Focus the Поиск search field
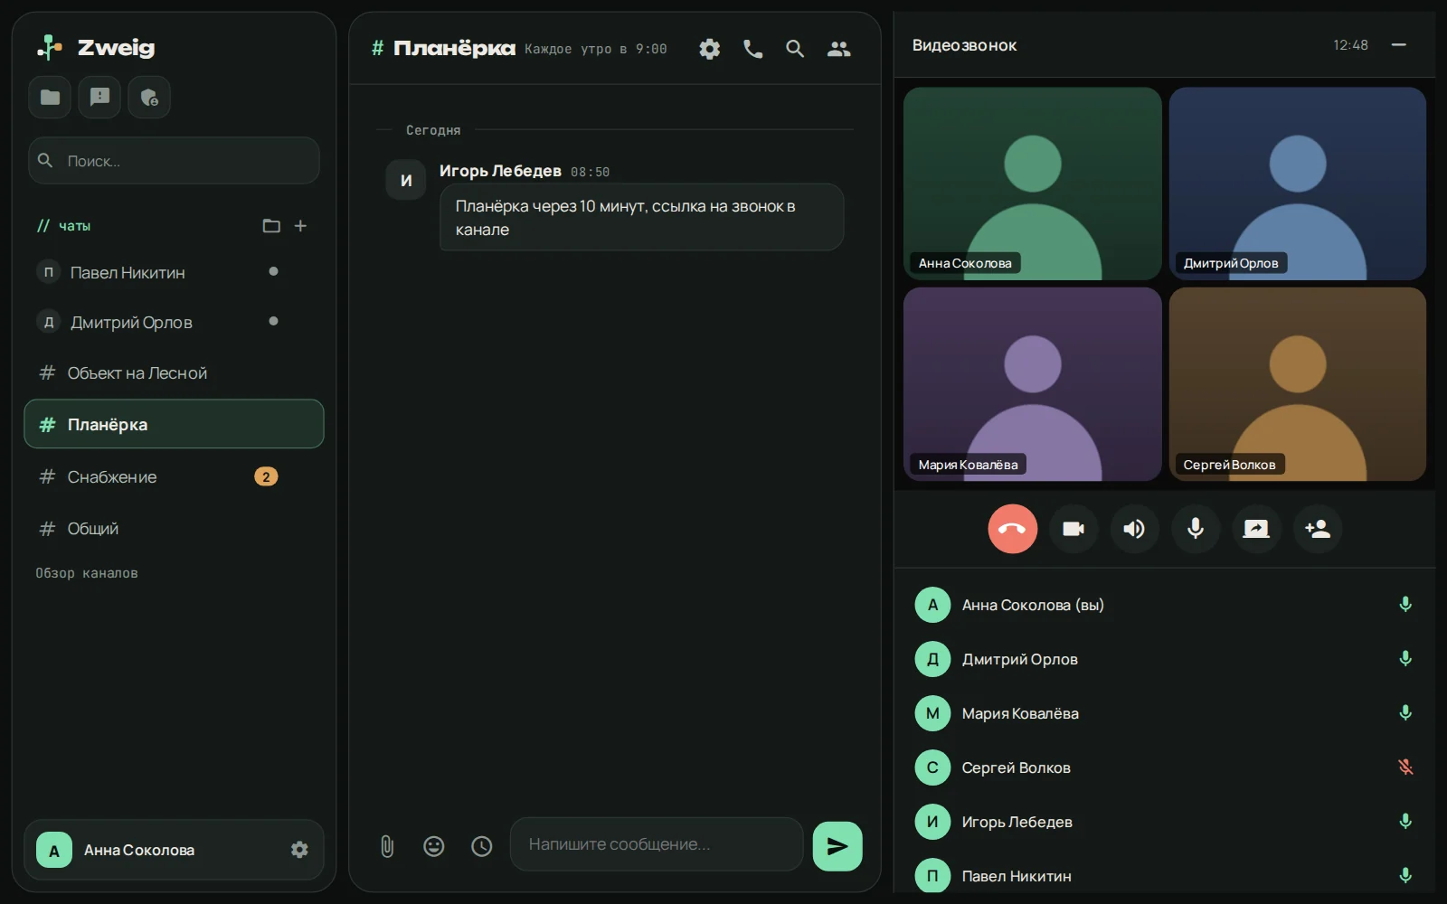Viewport: 1447px width, 904px height. pyautogui.click(x=174, y=161)
